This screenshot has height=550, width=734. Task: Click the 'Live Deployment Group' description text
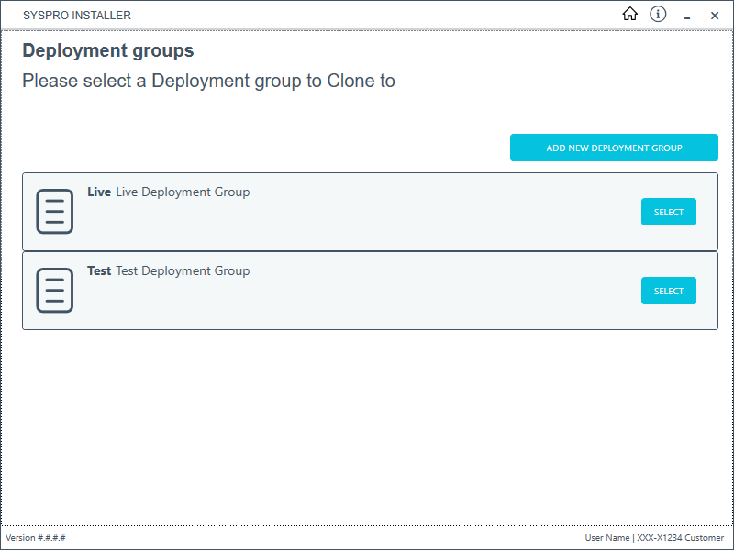pos(183,192)
